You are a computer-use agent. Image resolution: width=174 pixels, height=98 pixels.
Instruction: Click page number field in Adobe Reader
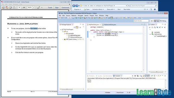pos(19,8)
